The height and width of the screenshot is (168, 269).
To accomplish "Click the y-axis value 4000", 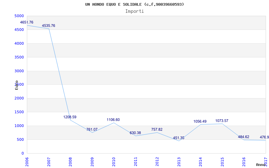I will tap(19, 44).
